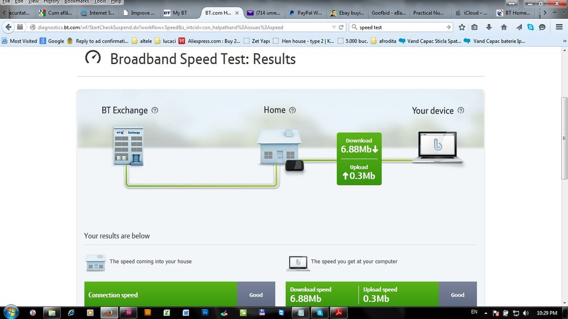The height and width of the screenshot is (319, 568).
Task: Open the bookmarks list icon in toolbar
Action: 474,27
